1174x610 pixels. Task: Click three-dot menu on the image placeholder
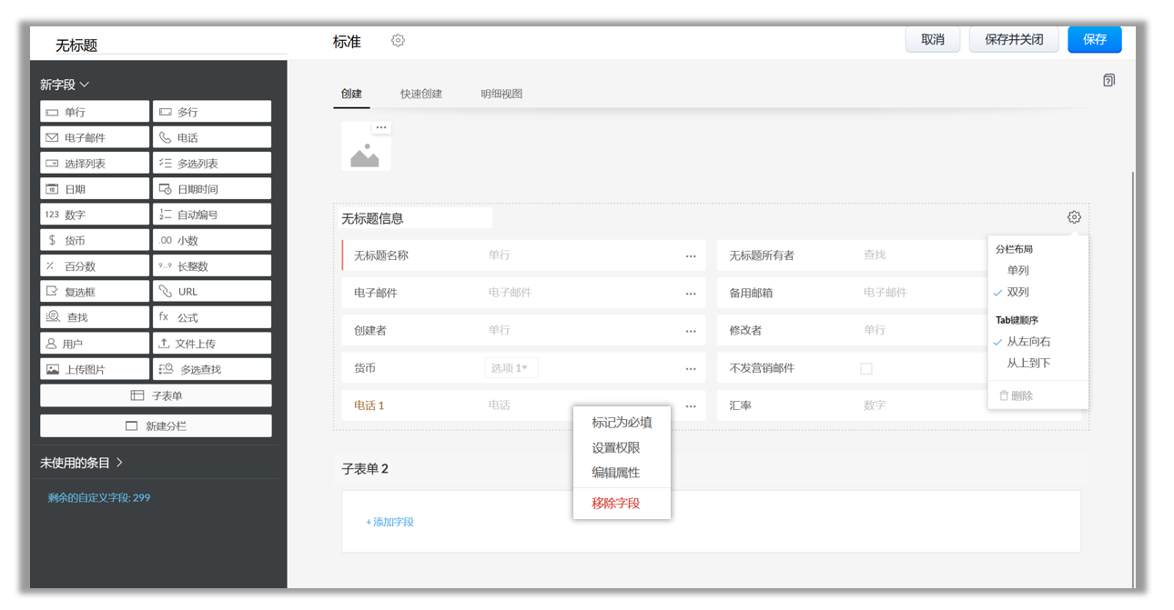click(x=381, y=127)
